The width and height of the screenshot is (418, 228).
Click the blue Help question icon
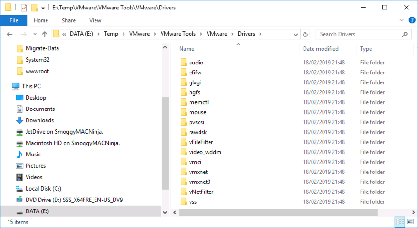tap(412, 20)
